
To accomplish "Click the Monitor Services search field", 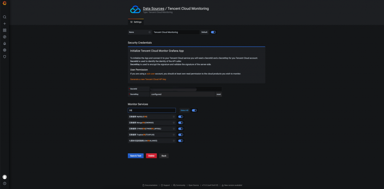I will (x=151, y=110).
